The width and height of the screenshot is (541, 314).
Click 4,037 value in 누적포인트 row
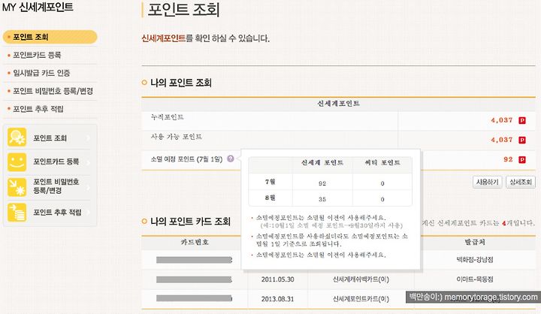[502, 120]
